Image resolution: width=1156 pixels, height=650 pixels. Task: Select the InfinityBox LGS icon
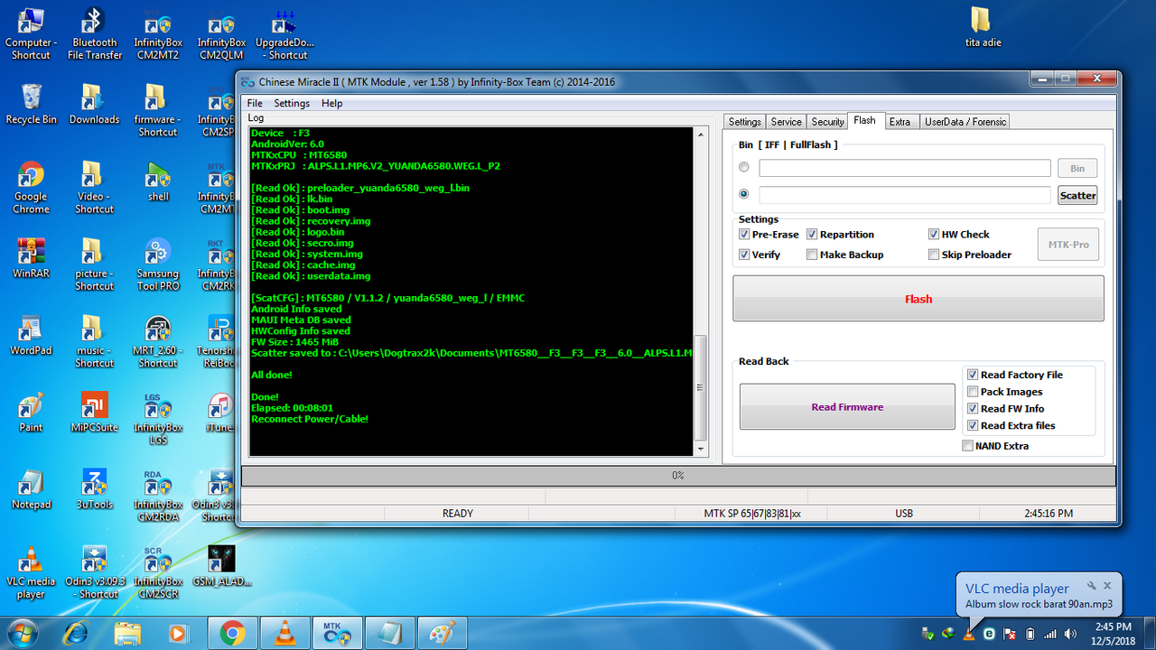click(158, 419)
